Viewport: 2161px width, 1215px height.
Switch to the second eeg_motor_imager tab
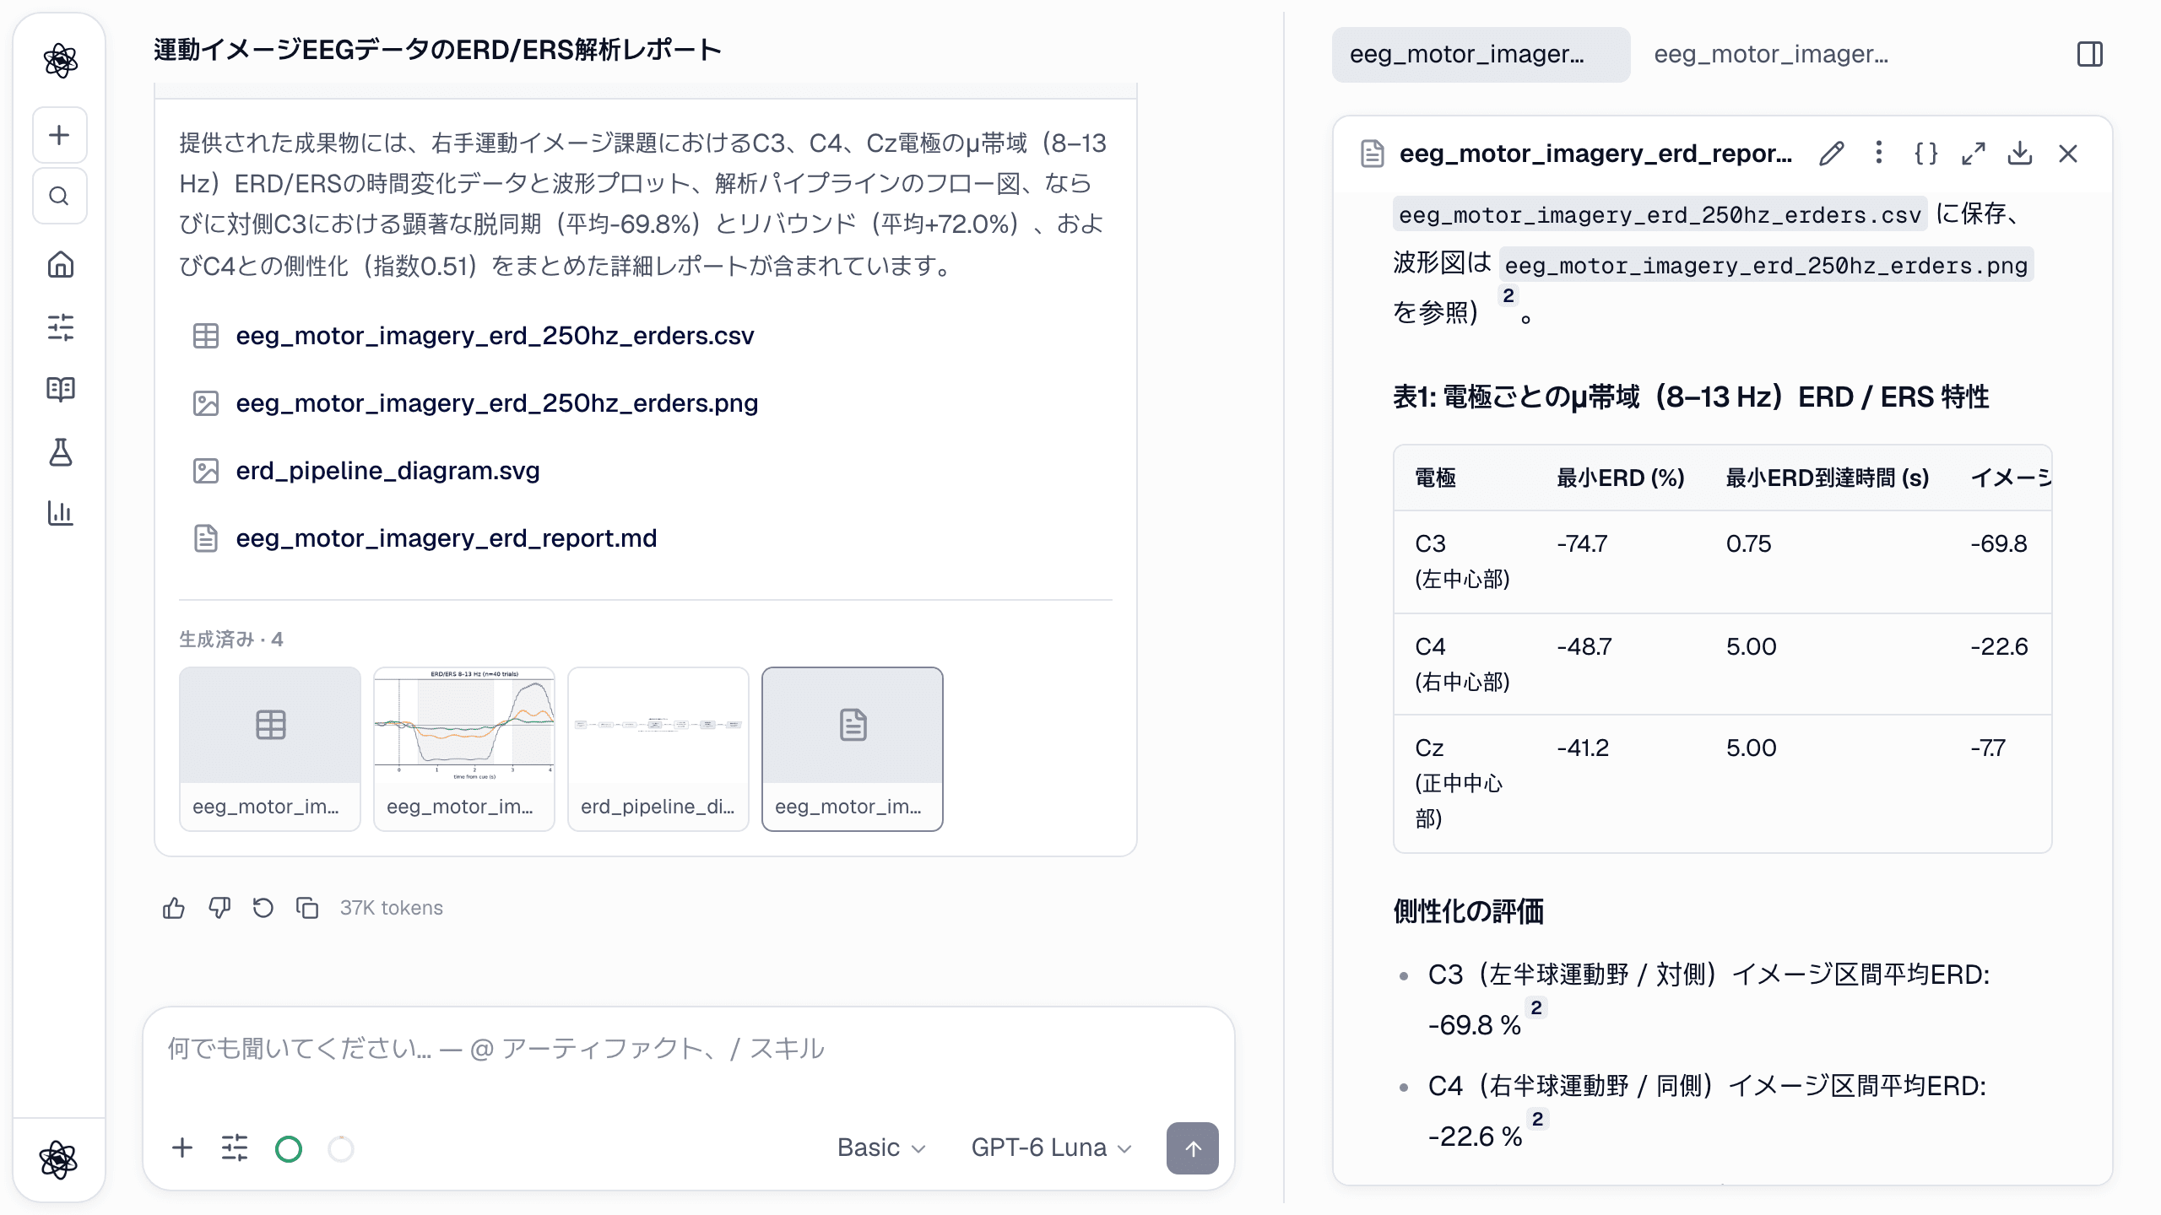point(1771,54)
